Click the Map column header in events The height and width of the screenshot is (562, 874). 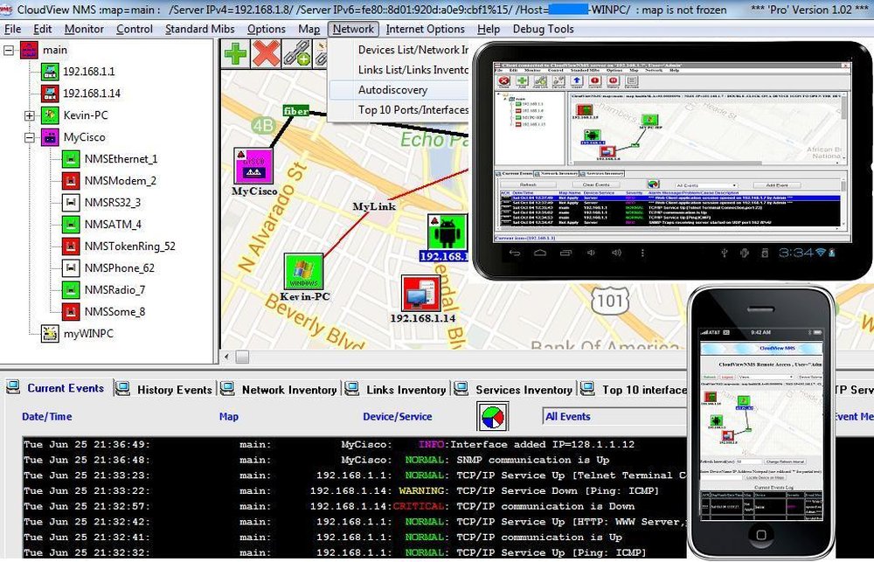coord(228,417)
